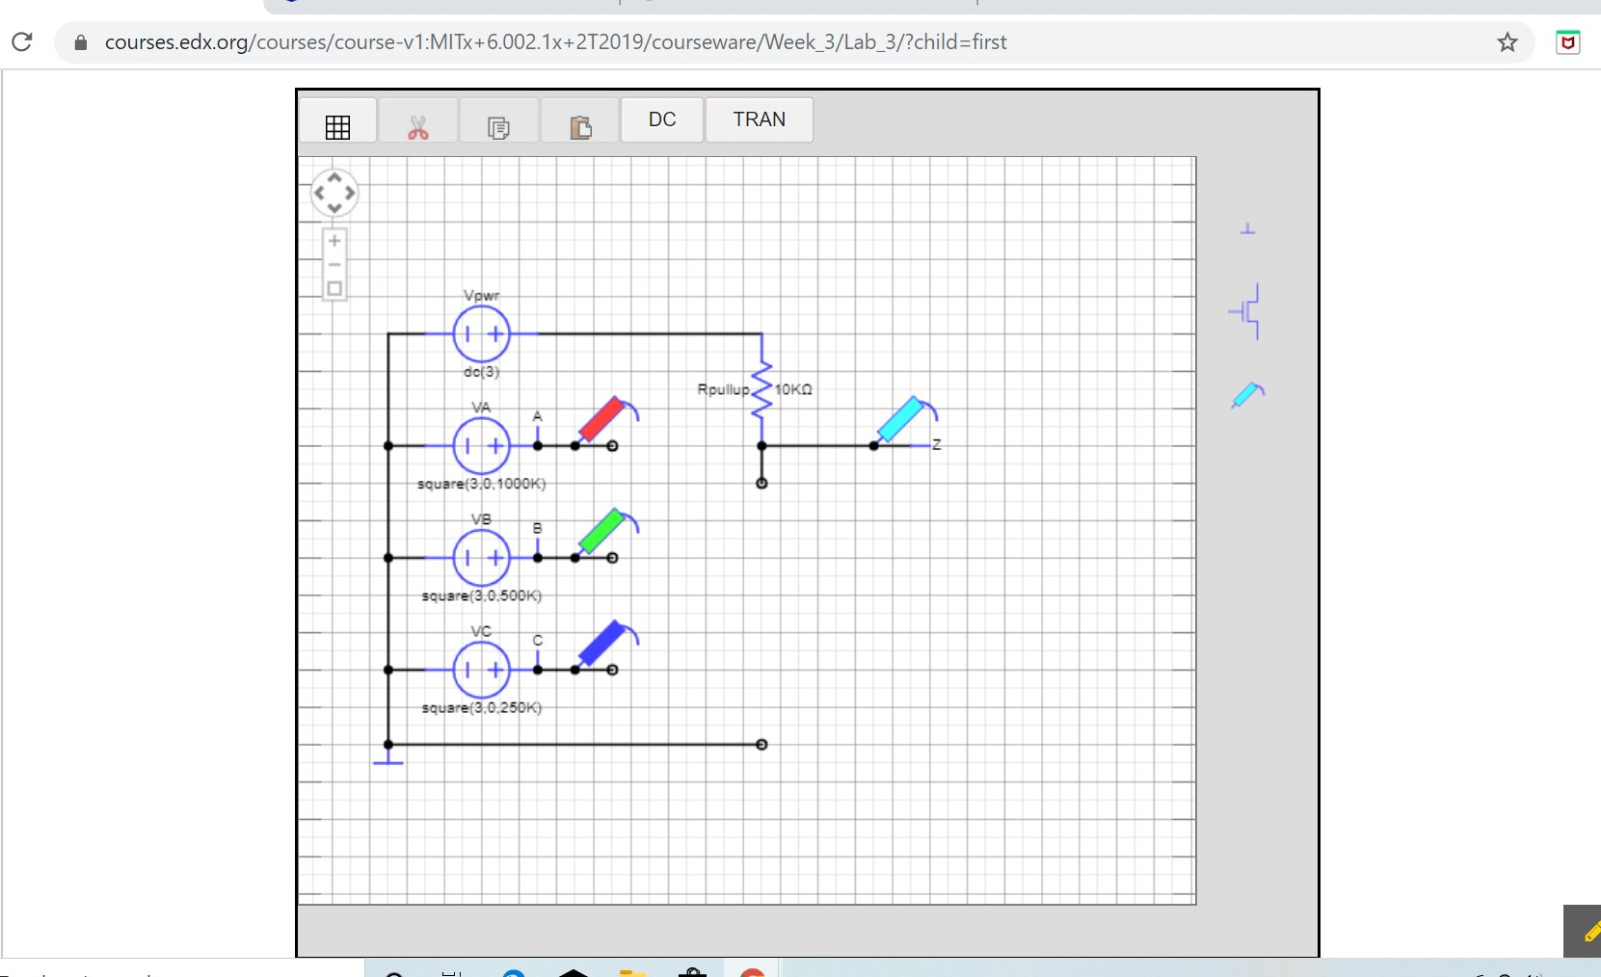Select the green probe on node B
This screenshot has height=977, width=1601.
coord(607,530)
